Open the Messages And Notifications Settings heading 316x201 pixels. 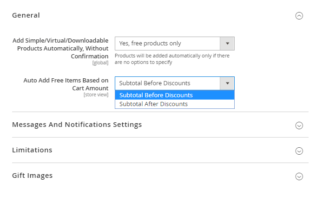pos(77,125)
